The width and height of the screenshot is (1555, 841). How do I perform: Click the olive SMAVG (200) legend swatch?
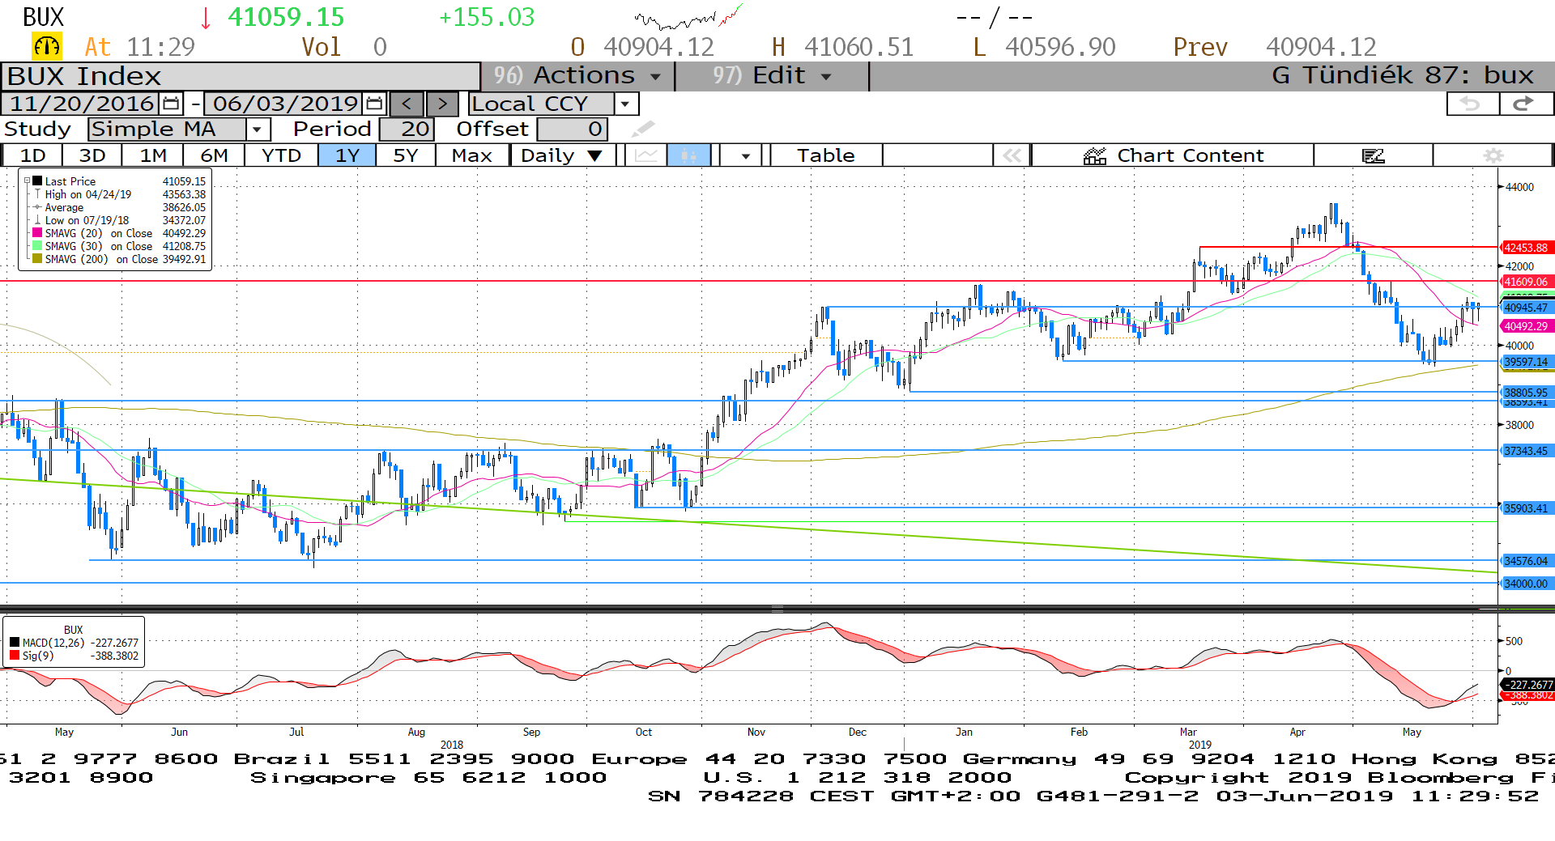click(x=37, y=259)
